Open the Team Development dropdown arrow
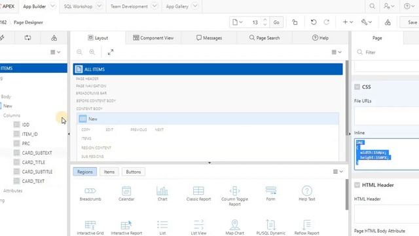The width and height of the screenshot is (419, 236). pos(155,6)
